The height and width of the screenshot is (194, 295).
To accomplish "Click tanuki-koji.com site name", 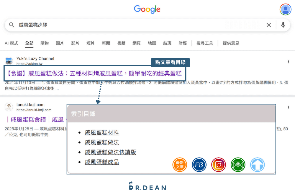I will pyautogui.click(x=30, y=105).
